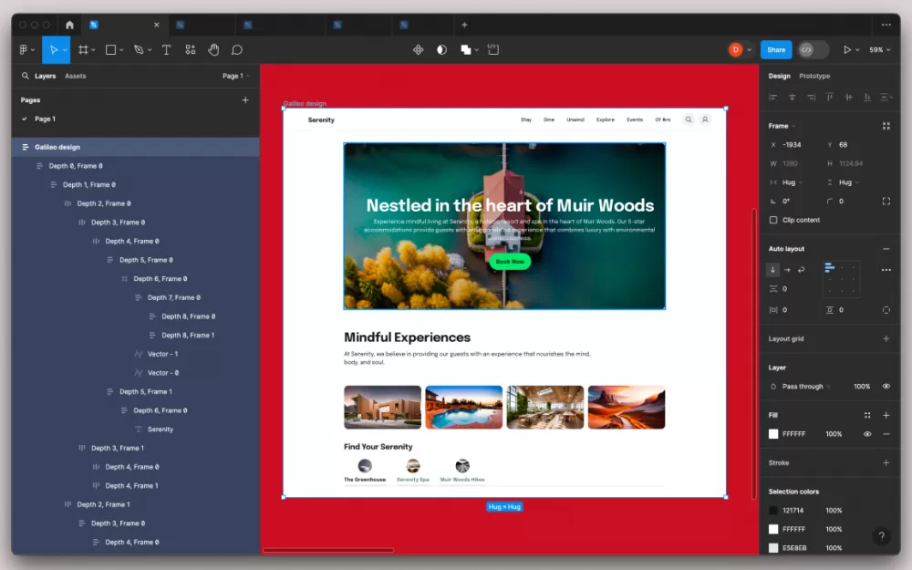The height and width of the screenshot is (570, 912).
Task: Click the blue Share button
Action: (775, 50)
